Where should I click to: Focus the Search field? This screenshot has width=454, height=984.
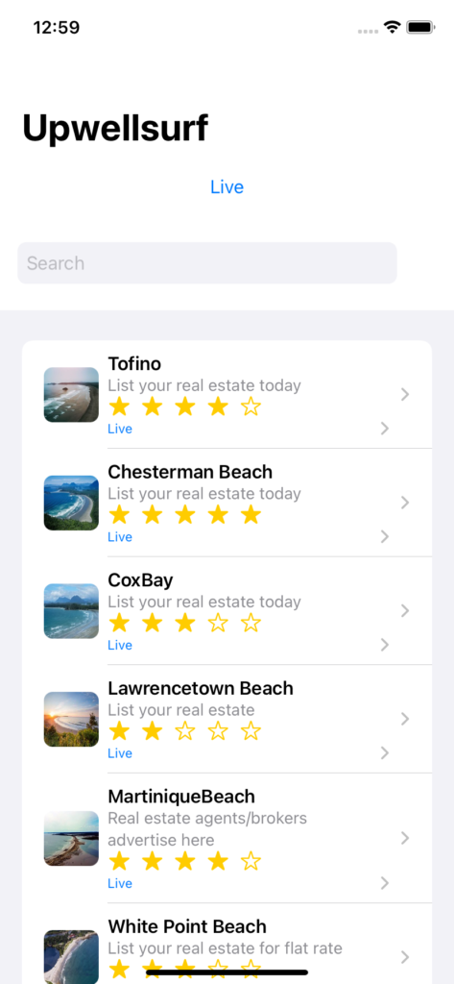click(x=207, y=263)
